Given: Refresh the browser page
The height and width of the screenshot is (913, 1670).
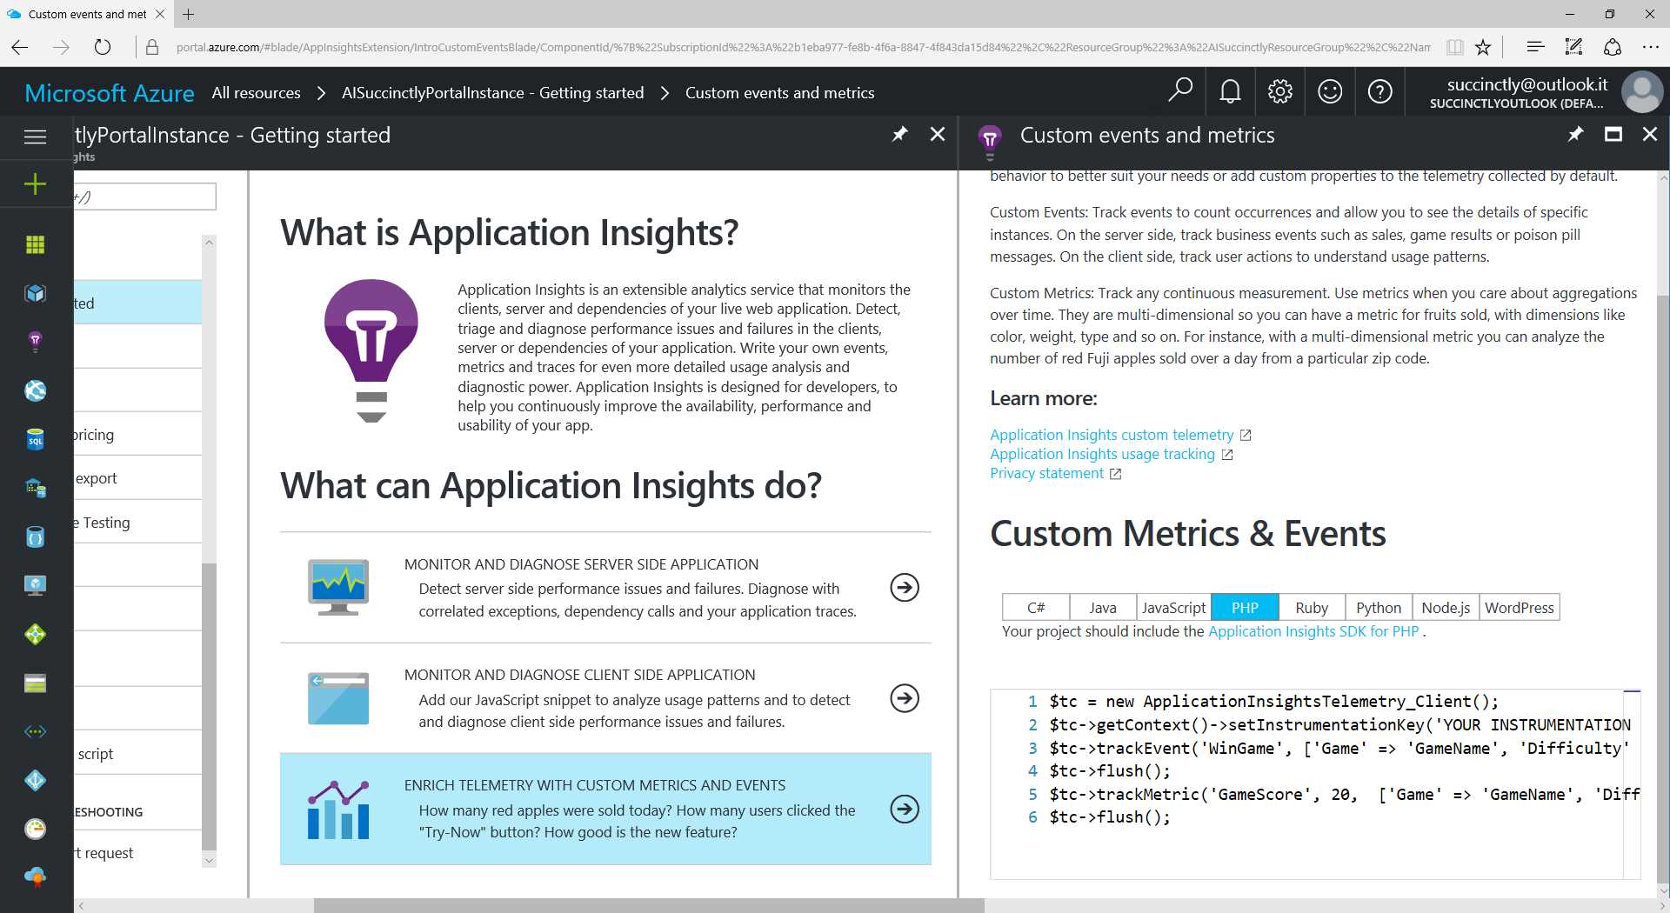Looking at the screenshot, I should pos(103,47).
